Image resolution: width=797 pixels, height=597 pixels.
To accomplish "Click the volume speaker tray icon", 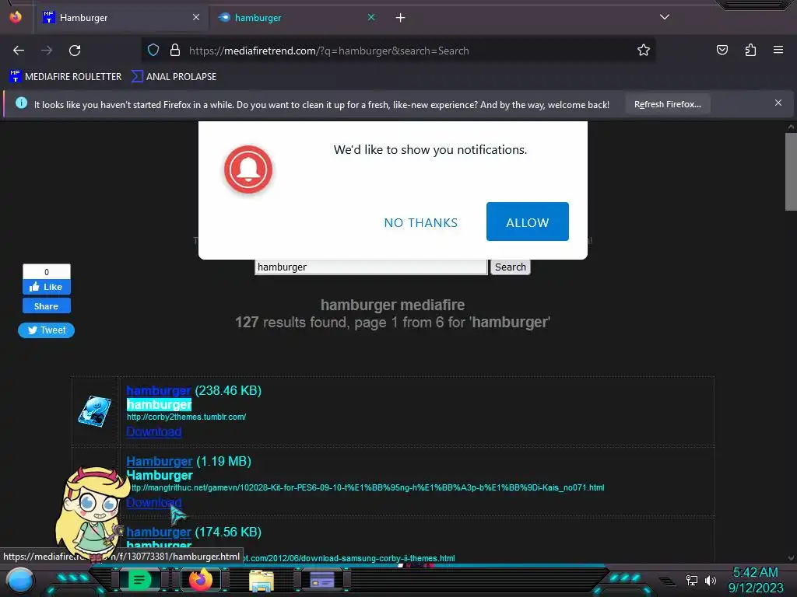I will pyautogui.click(x=711, y=580).
